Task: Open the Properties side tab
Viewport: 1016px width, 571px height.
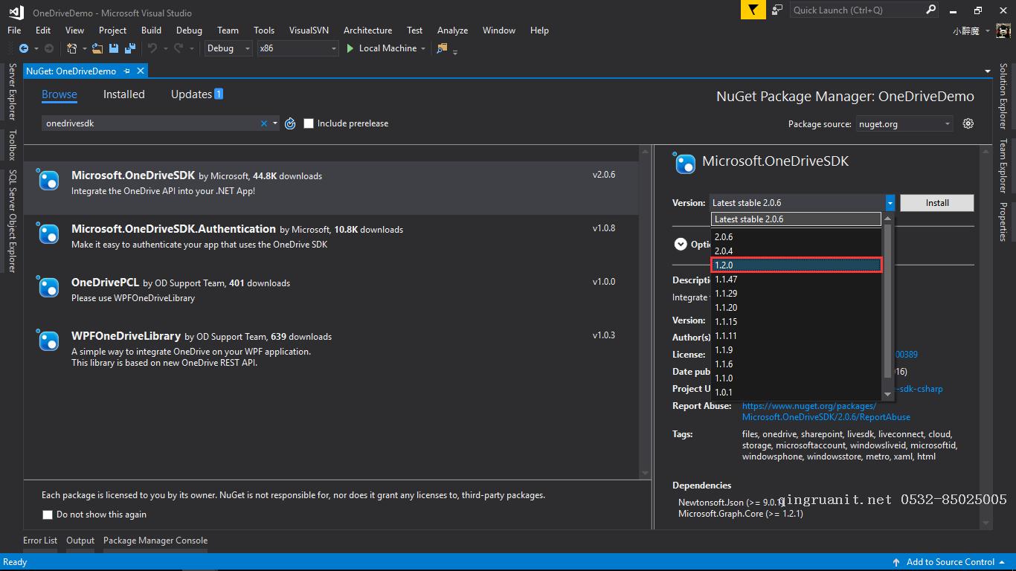Action: click(1003, 222)
